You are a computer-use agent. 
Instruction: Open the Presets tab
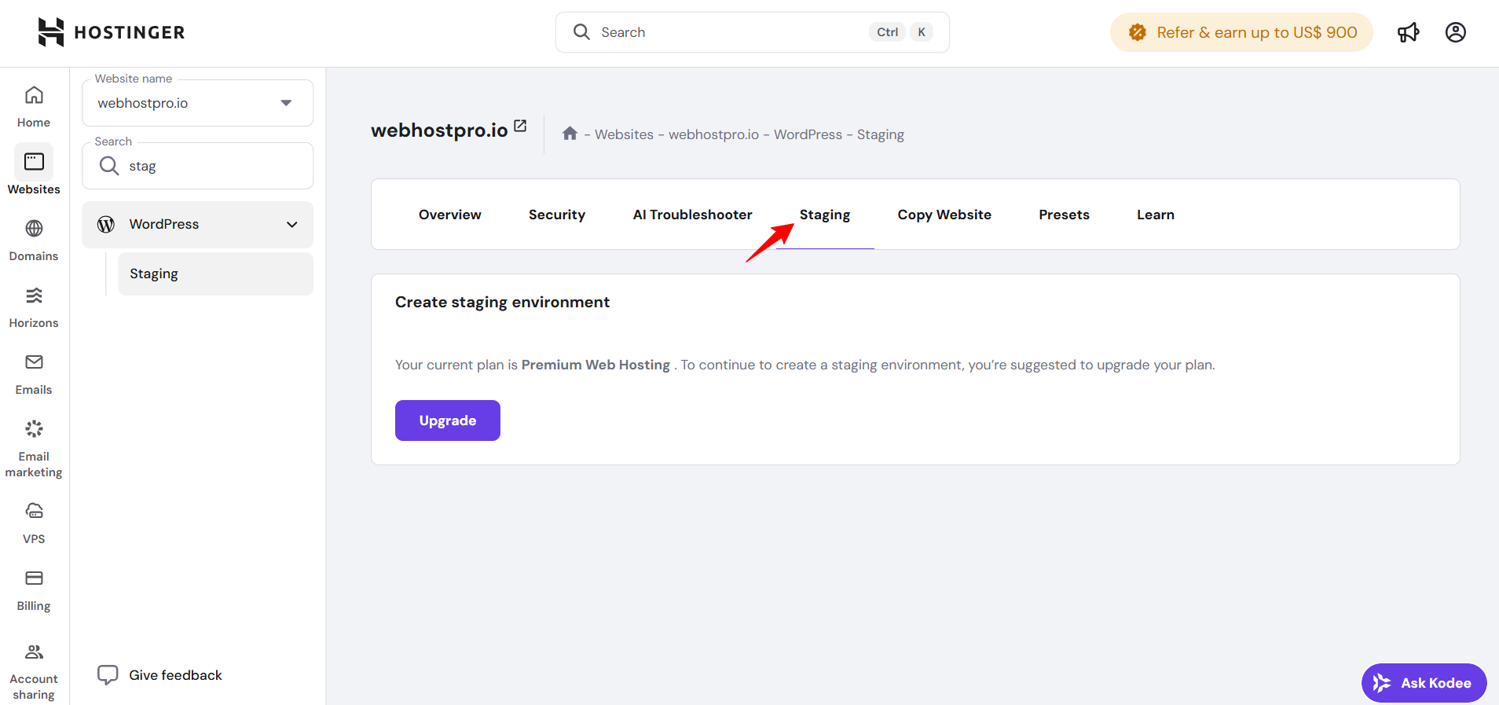click(x=1064, y=215)
